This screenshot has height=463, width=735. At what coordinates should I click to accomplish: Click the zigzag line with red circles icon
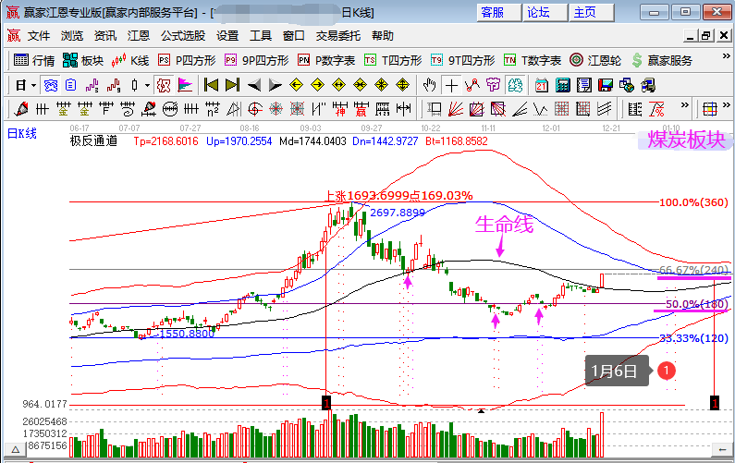472,85
